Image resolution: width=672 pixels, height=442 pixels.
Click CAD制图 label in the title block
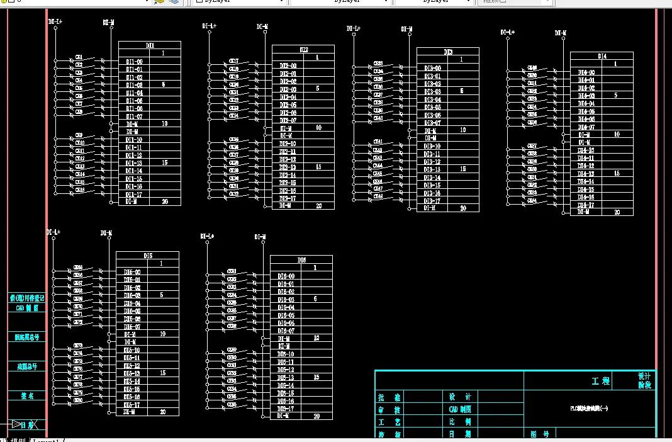point(460,409)
